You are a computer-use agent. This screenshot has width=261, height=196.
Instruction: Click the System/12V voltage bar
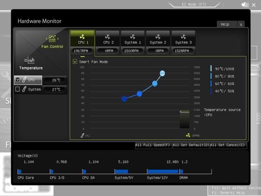pyautogui.click(x=163, y=171)
